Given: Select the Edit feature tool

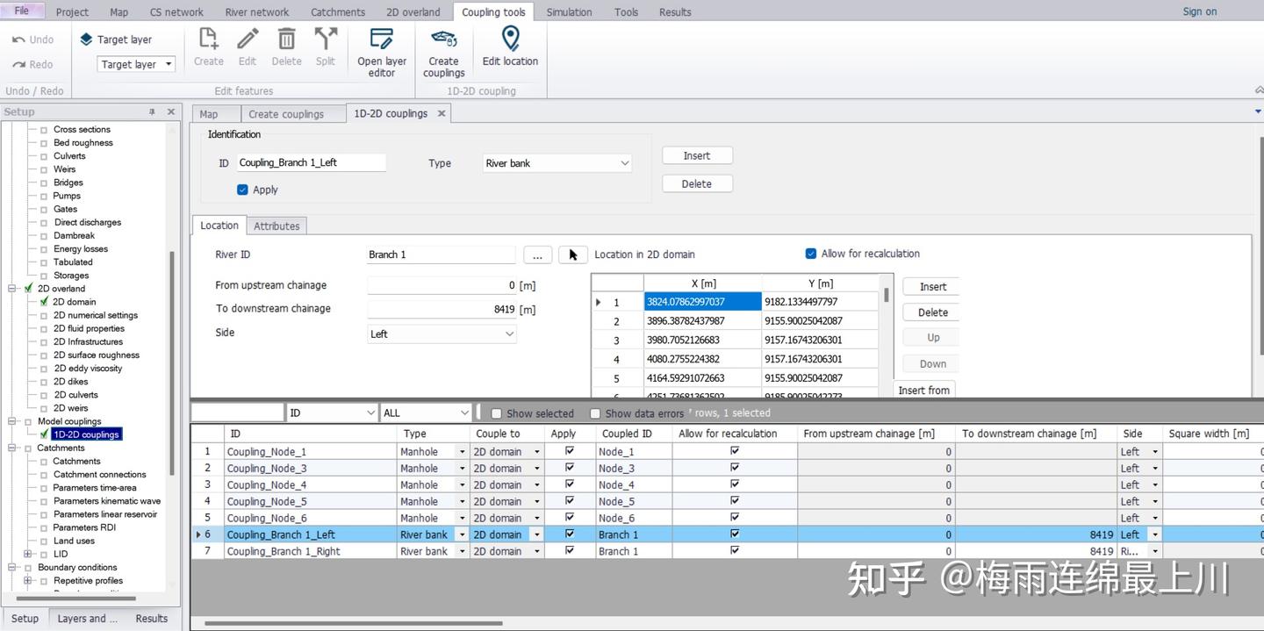Looking at the screenshot, I should click(x=247, y=47).
